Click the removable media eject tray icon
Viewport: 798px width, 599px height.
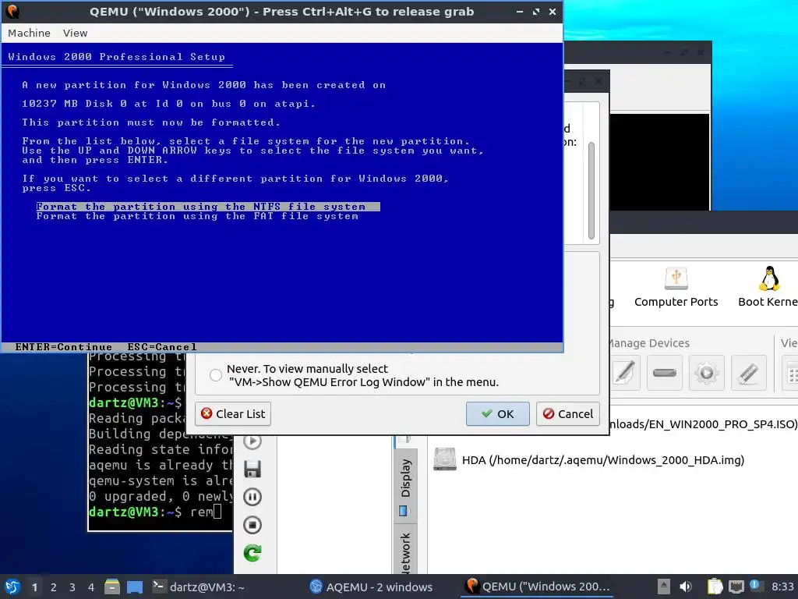[664, 587]
